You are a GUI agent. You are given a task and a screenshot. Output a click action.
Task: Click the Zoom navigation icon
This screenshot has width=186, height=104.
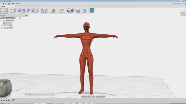90,96
